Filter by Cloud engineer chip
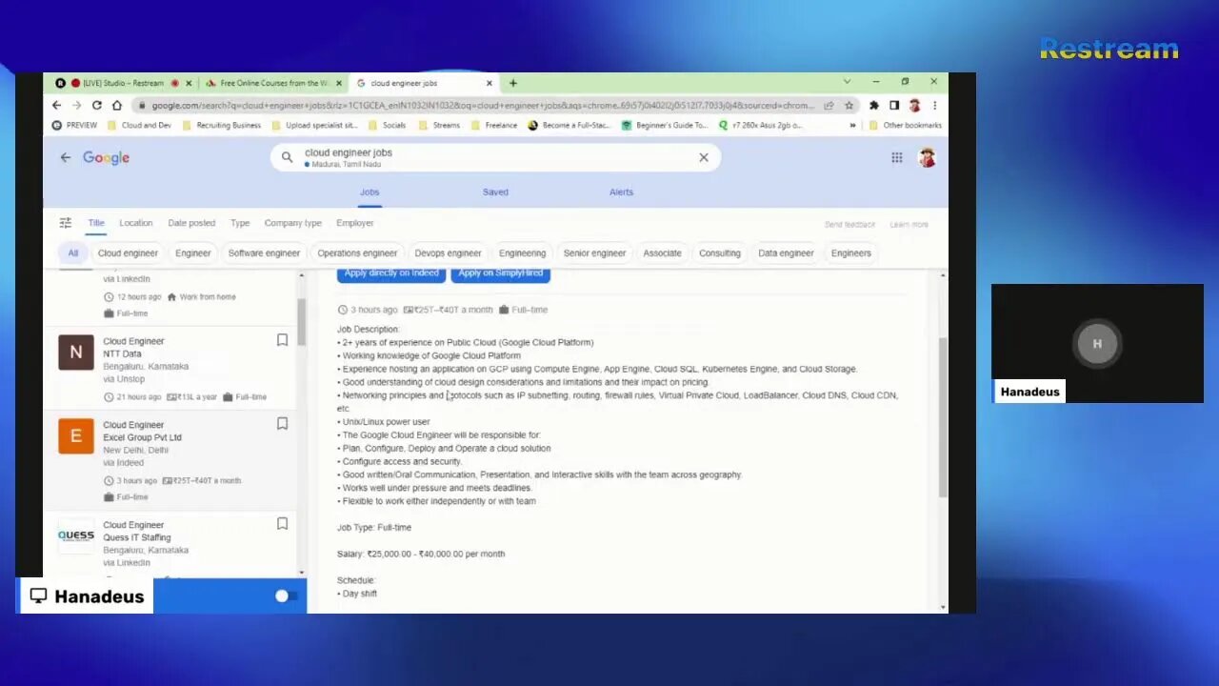This screenshot has height=686, width=1219. click(128, 253)
